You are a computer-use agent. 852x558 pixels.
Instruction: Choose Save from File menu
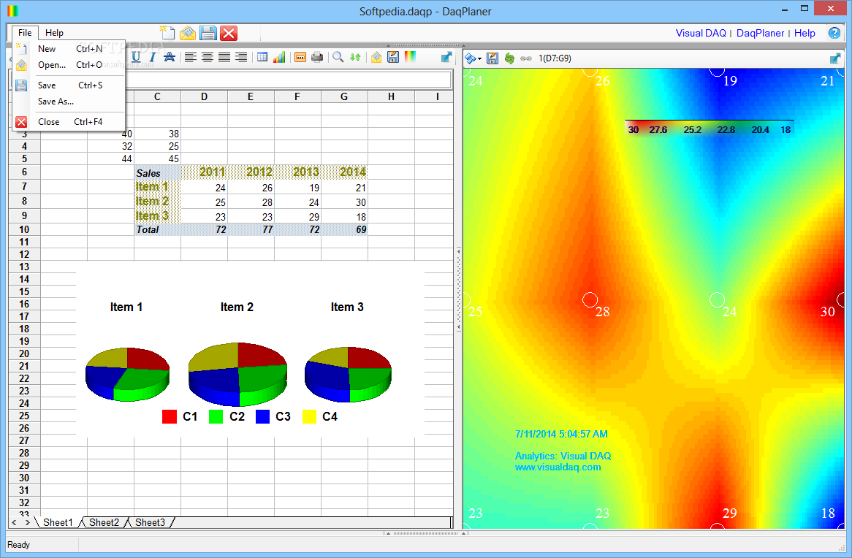[69, 85]
